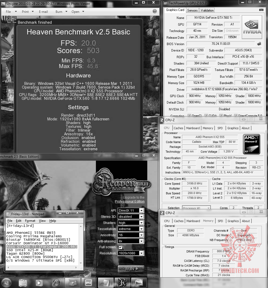Toggle PhysX checkbox in GPU-Z

pos(221,116)
